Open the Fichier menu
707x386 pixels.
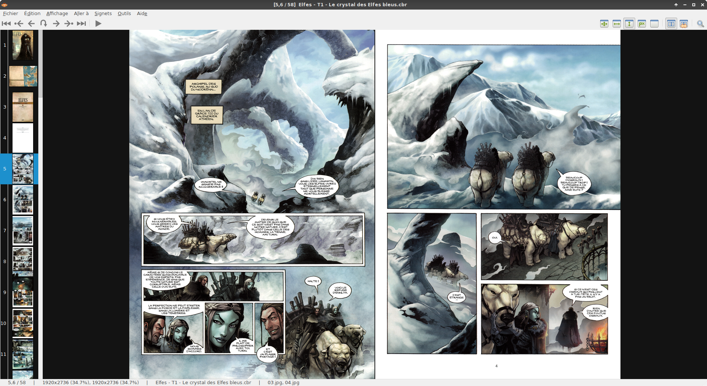coord(10,14)
